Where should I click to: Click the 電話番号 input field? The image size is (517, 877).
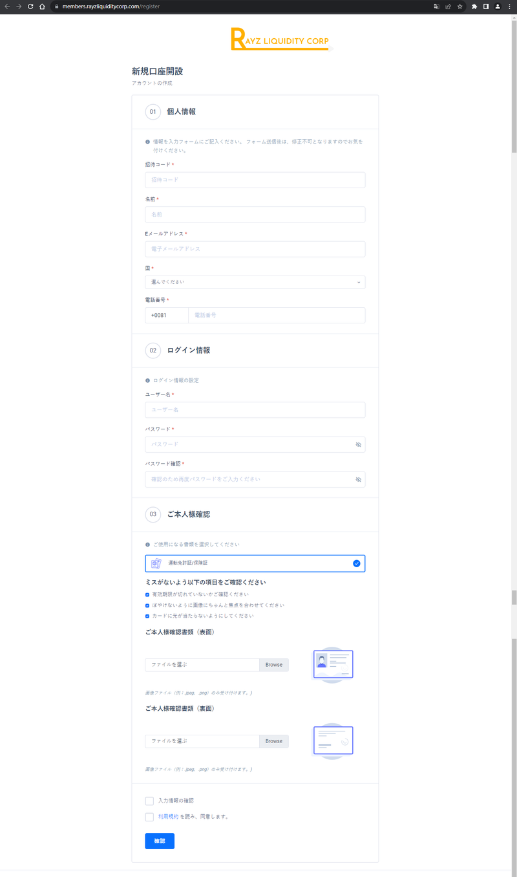pos(277,315)
